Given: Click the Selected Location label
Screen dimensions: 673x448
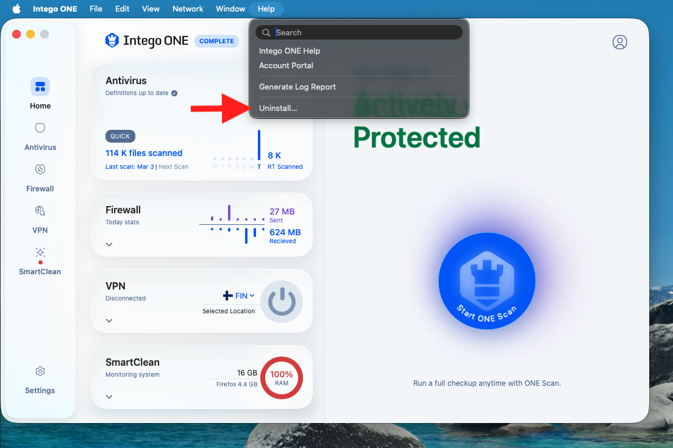Looking at the screenshot, I should click(x=229, y=311).
